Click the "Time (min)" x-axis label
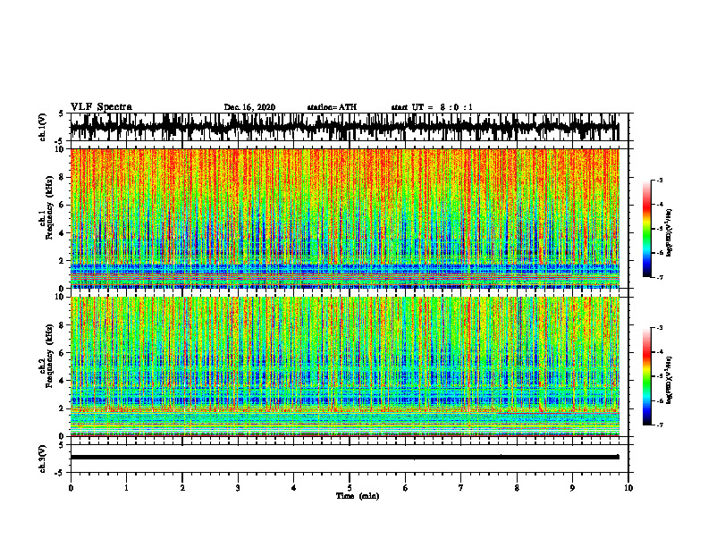 pyautogui.click(x=358, y=496)
